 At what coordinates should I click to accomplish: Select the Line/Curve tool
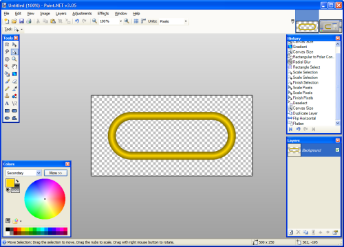click(x=14, y=104)
